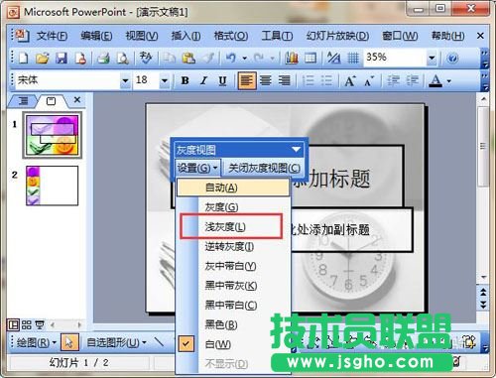Select objects arrow in drawing toolbar
Viewport: 496px width, 378px height.
[69, 342]
